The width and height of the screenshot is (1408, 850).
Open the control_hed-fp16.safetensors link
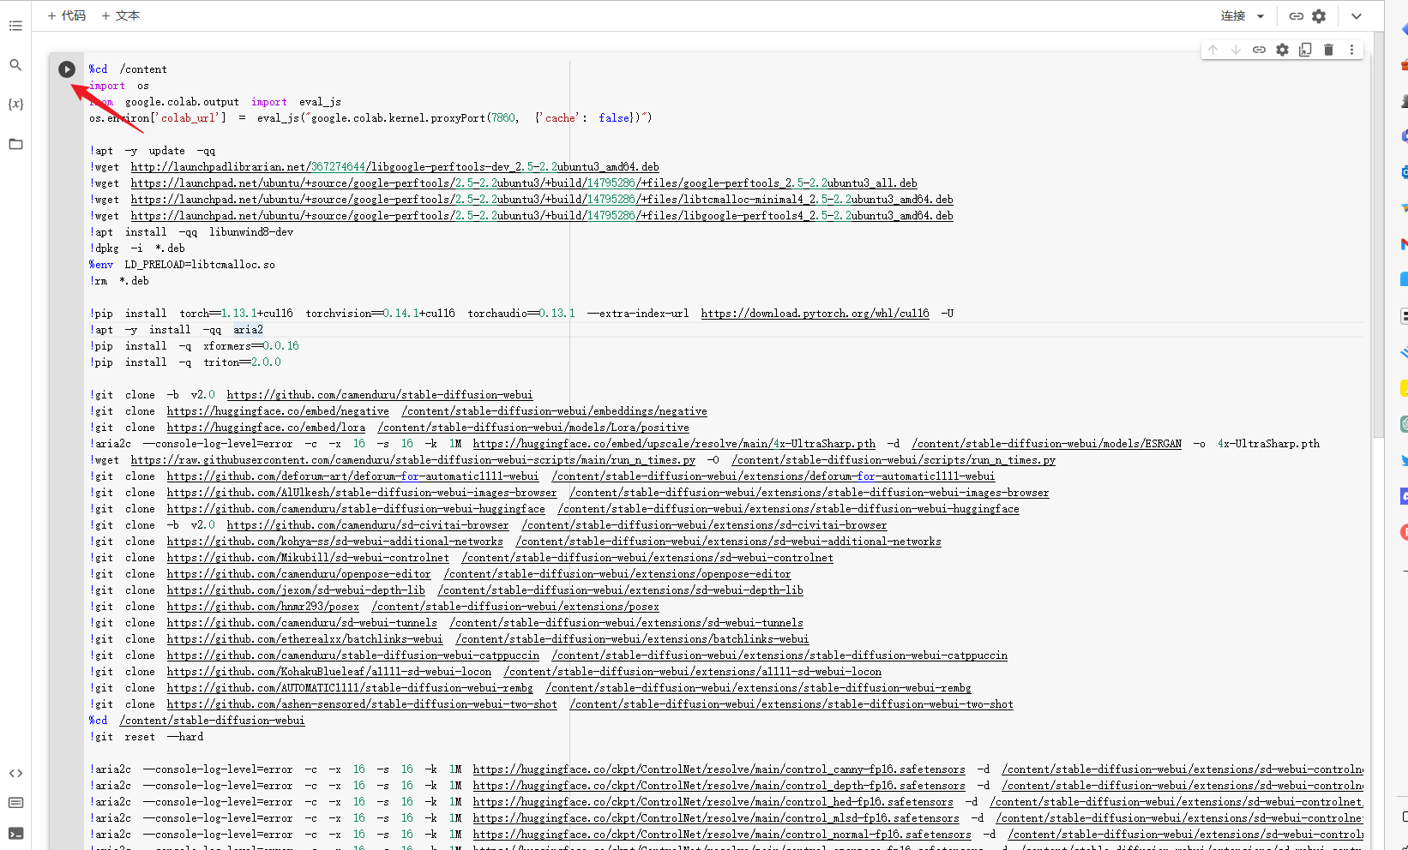coord(713,802)
